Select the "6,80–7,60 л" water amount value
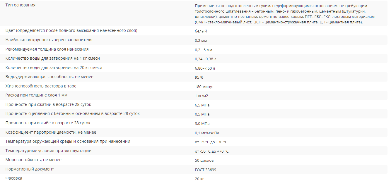391x186 pixels. [x=205, y=68]
